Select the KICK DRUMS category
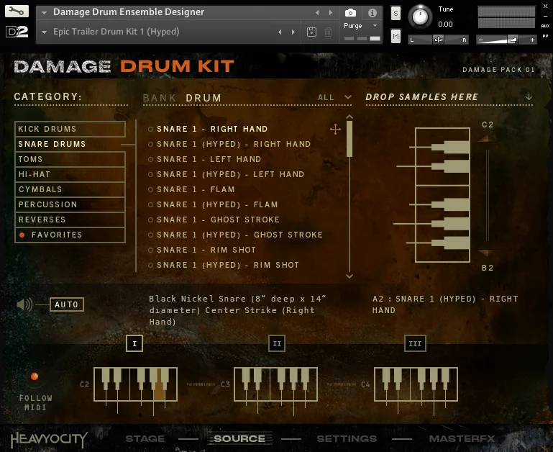 70,129
